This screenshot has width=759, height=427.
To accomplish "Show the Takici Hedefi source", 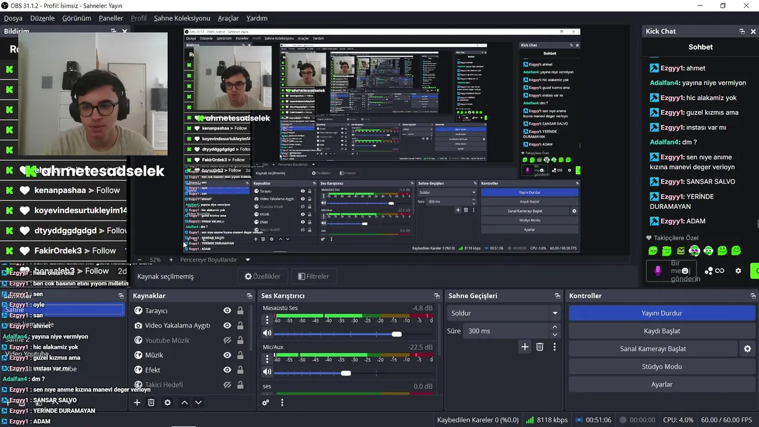I will (227, 385).
